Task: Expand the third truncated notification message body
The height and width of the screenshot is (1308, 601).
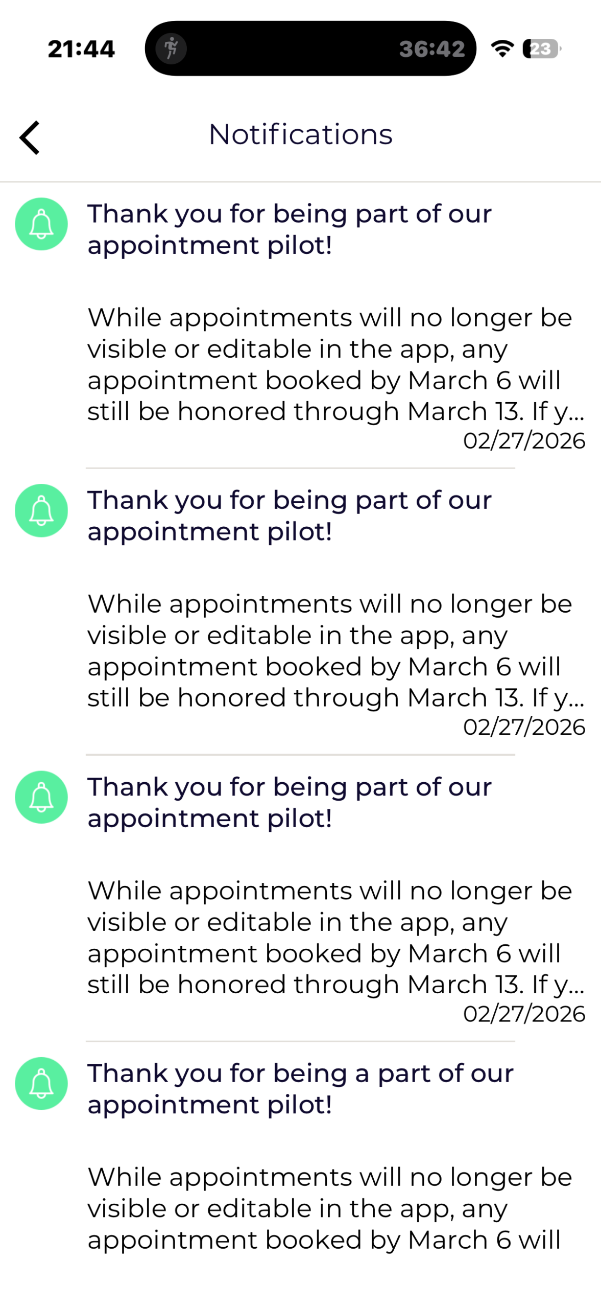Action: [x=336, y=937]
